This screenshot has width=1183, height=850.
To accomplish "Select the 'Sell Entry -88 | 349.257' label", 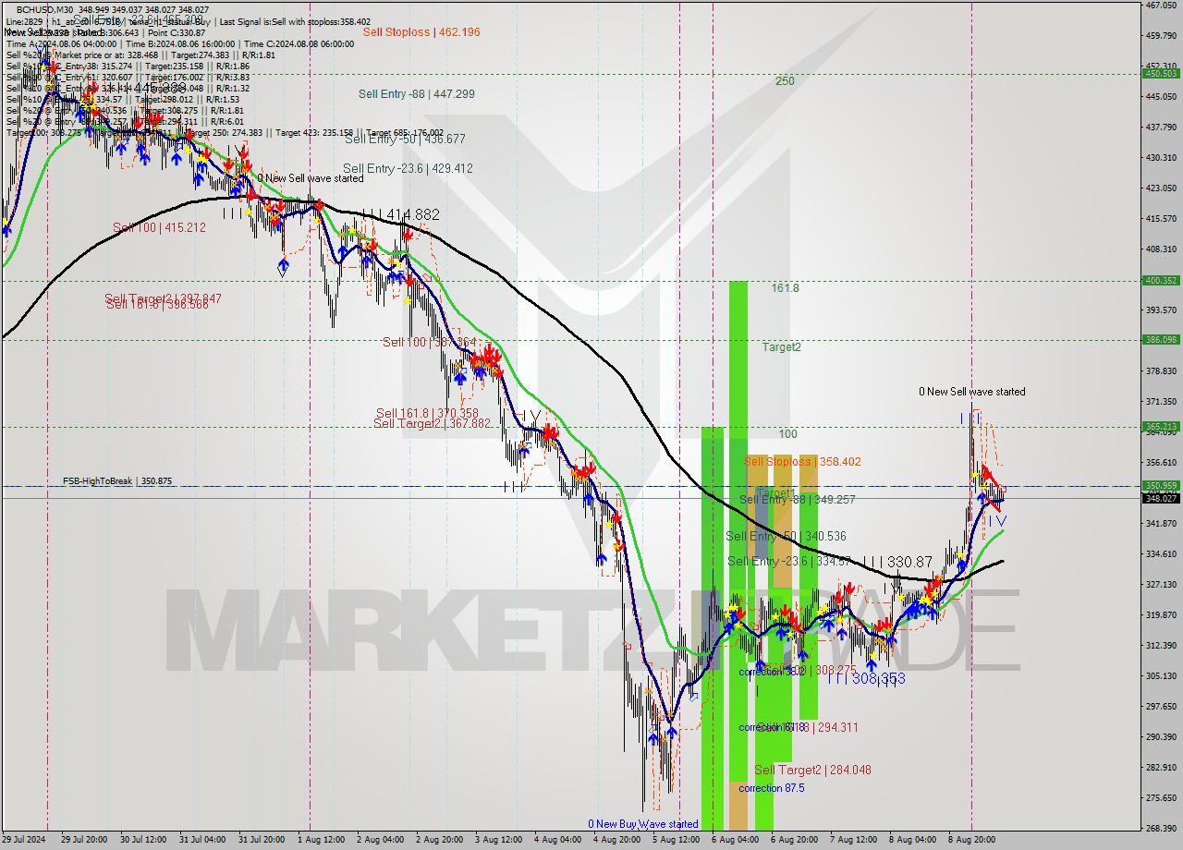I will click(798, 500).
